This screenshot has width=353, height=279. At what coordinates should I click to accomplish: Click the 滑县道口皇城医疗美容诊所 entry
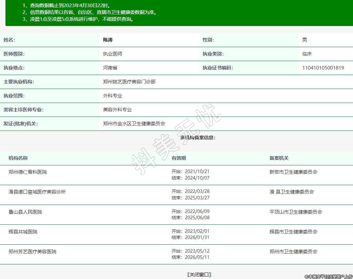pos(37,192)
